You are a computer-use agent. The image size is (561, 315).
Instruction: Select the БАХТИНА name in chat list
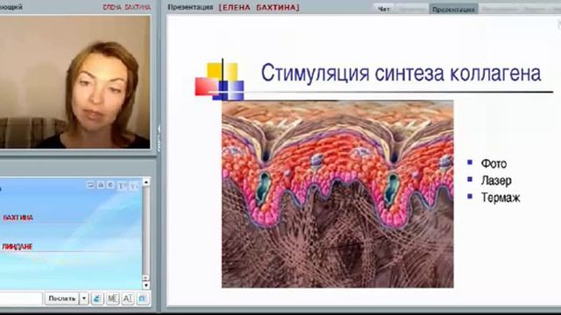pyautogui.click(x=18, y=218)
